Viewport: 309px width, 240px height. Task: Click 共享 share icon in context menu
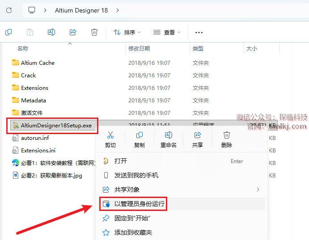(x=198, y=140)
